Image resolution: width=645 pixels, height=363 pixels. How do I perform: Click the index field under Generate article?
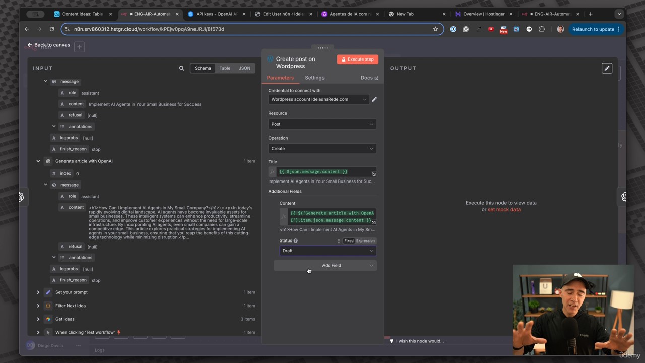(x=66, y=173)
